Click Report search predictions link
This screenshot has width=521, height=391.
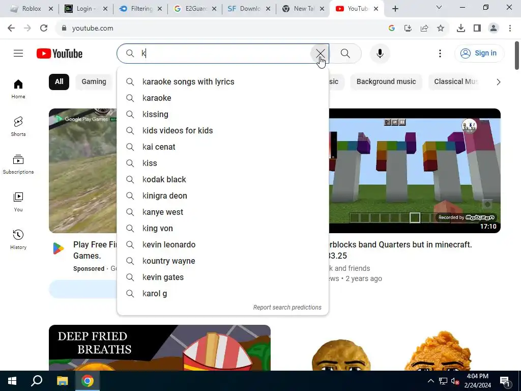tap(287, 308)
